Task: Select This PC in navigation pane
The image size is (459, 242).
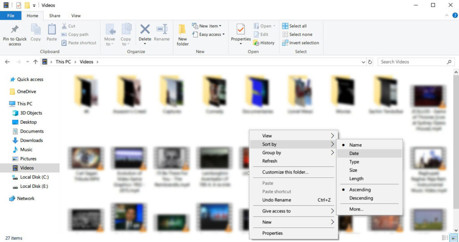Action: (x=21, y=104)
